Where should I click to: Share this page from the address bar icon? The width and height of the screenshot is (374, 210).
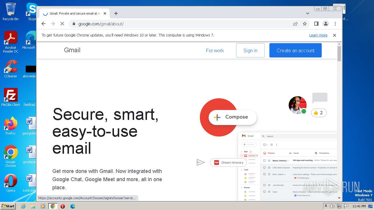pos(295,24)
